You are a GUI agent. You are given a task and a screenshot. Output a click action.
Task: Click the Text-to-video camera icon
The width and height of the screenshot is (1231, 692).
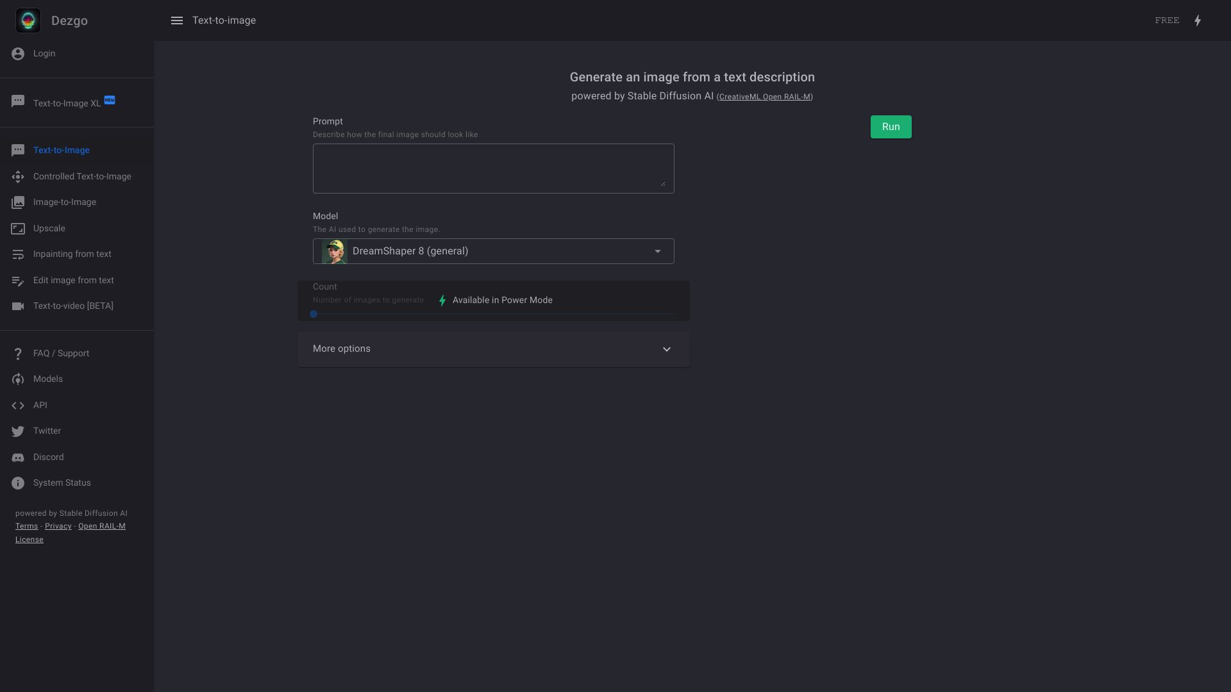[x=18, y=306]
